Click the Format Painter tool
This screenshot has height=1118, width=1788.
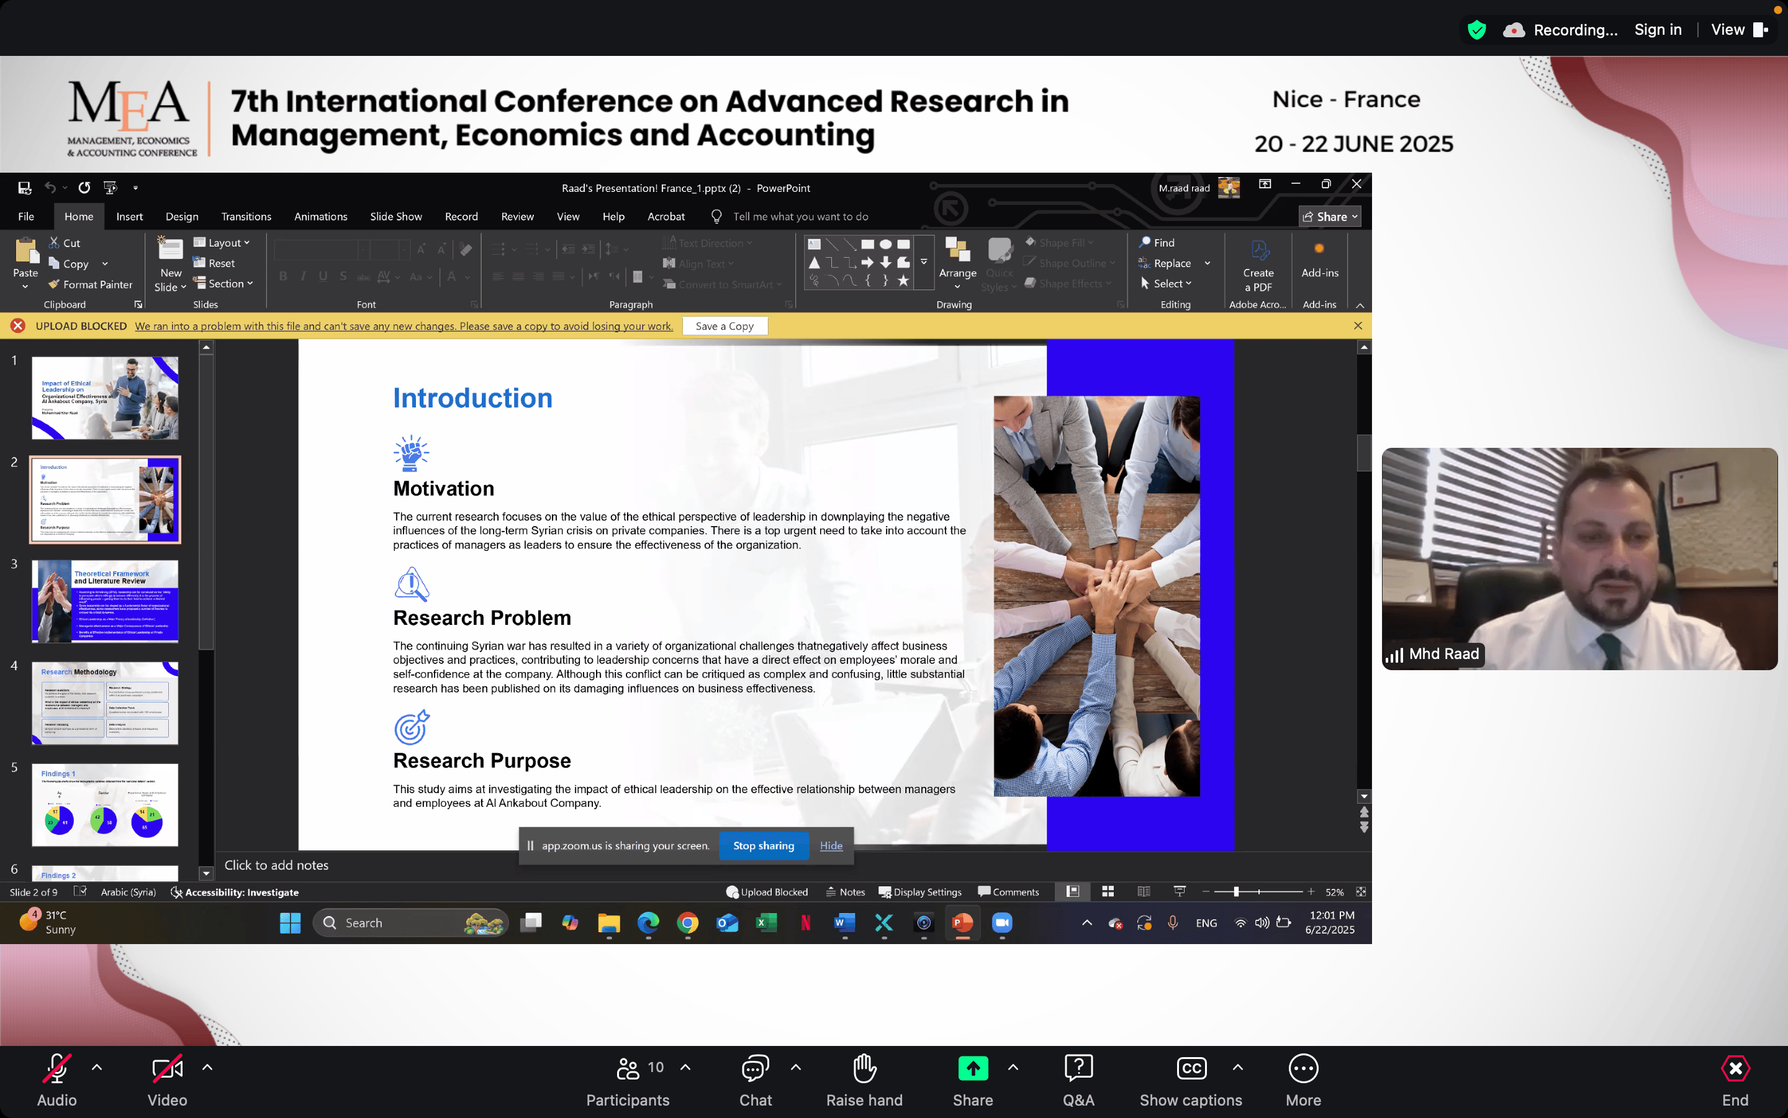click(90, 284)
